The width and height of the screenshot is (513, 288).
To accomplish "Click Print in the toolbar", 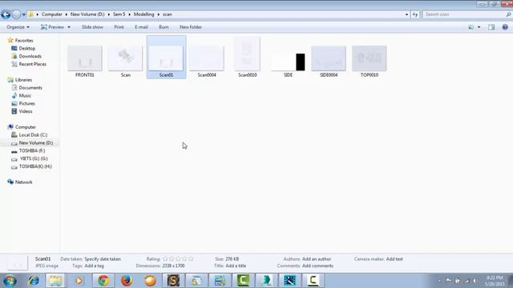I will pos(119,27).
